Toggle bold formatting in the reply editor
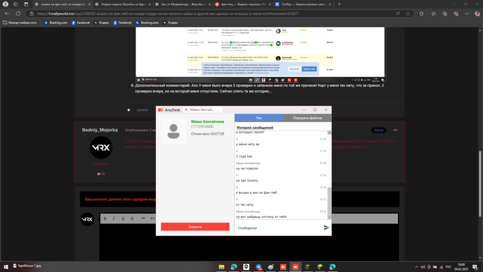The height and width of the screenshot is (272, 483). [105, 218]
